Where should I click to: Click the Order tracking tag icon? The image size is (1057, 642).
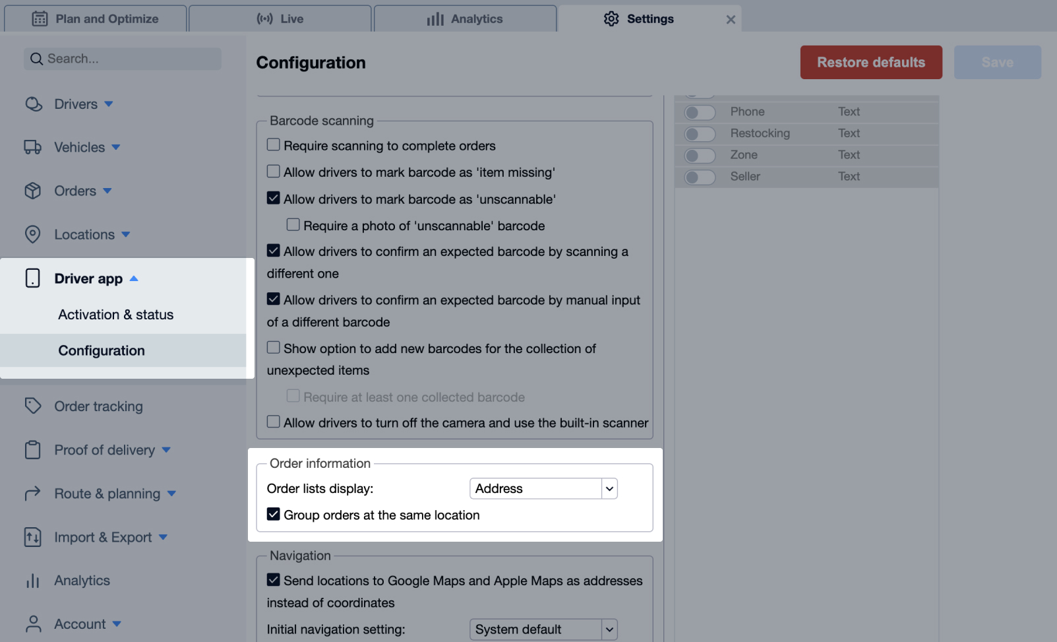pyautogui.click(x=33, y=406)
